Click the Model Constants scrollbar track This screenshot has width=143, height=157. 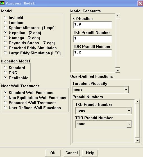[x=118, y=43]
